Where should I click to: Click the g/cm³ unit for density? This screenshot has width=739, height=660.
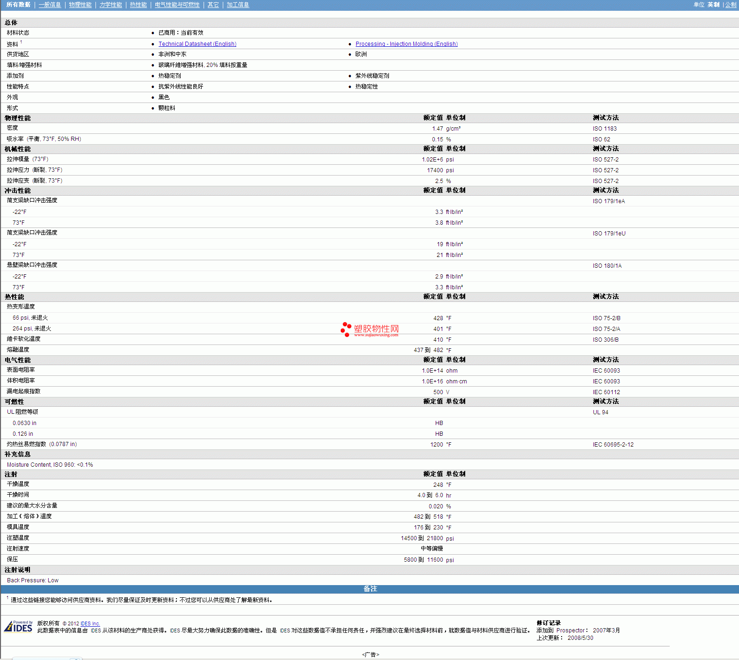click(x=453, y=129)
